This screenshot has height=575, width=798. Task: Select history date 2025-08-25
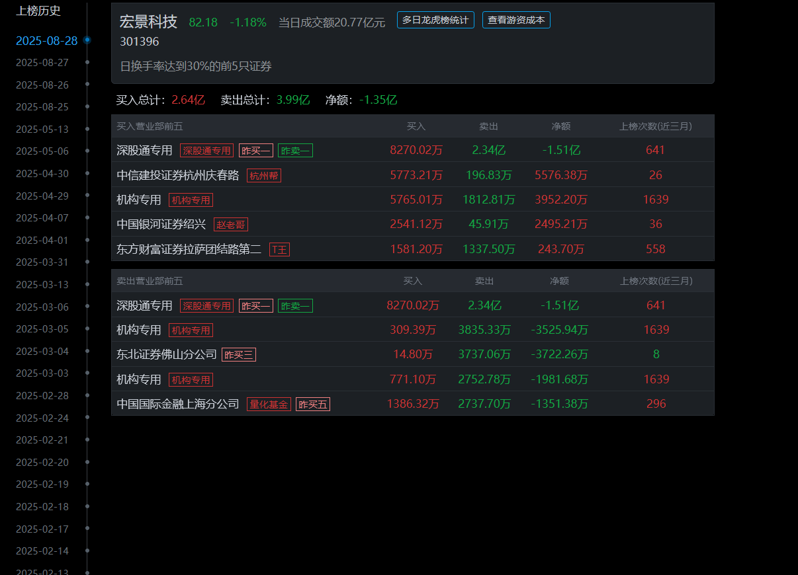(42, 107)
